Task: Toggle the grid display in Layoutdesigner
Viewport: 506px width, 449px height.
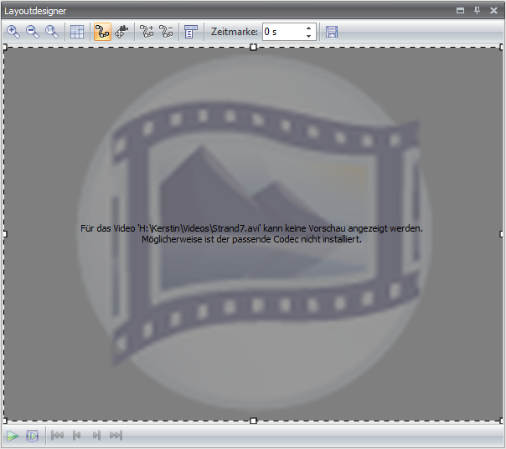Action: tap(77, 32)
